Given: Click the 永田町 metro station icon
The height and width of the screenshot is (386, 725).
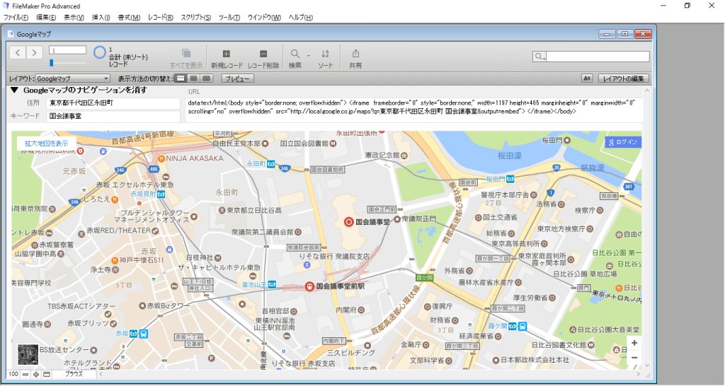Looking at the screenshot, I should click(270, 164).
